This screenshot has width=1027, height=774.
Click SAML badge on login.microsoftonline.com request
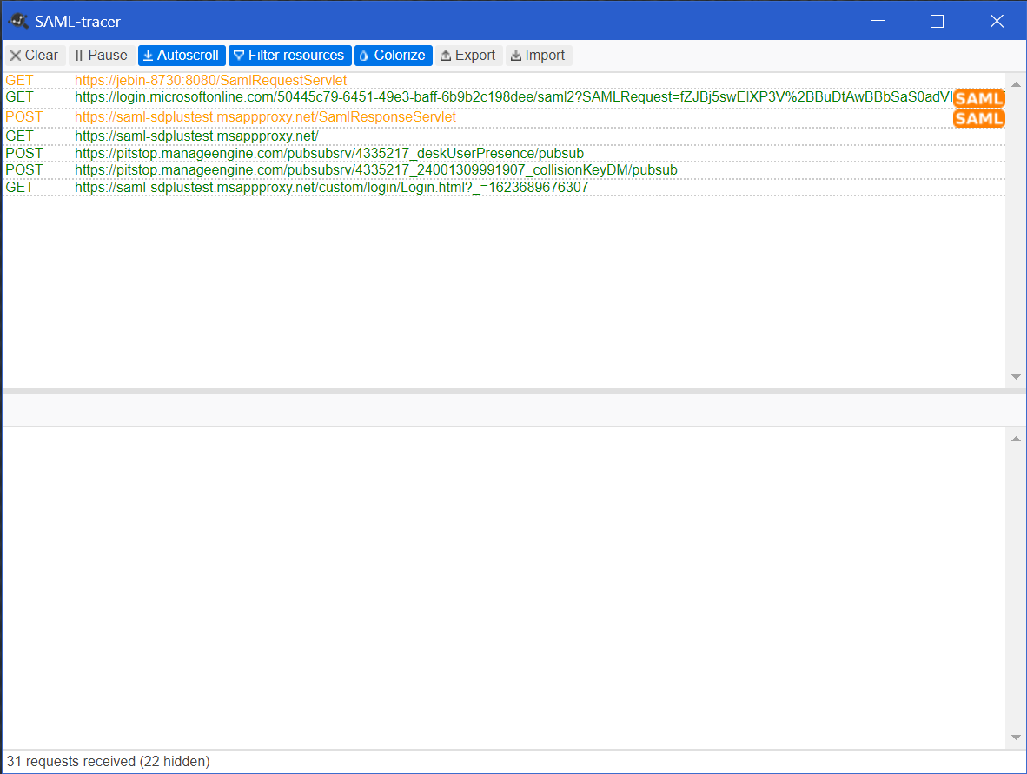point(978,99)
